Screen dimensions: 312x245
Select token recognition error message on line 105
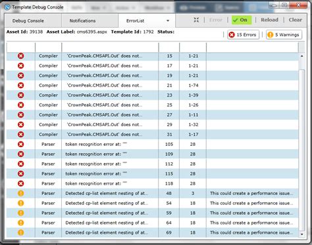(x=96, y=145)
